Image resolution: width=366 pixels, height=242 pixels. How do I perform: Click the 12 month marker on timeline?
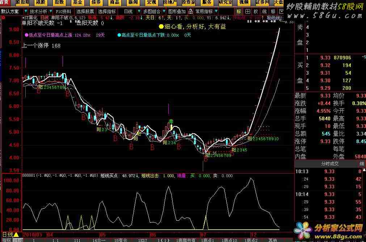click(x=254, y=234)
